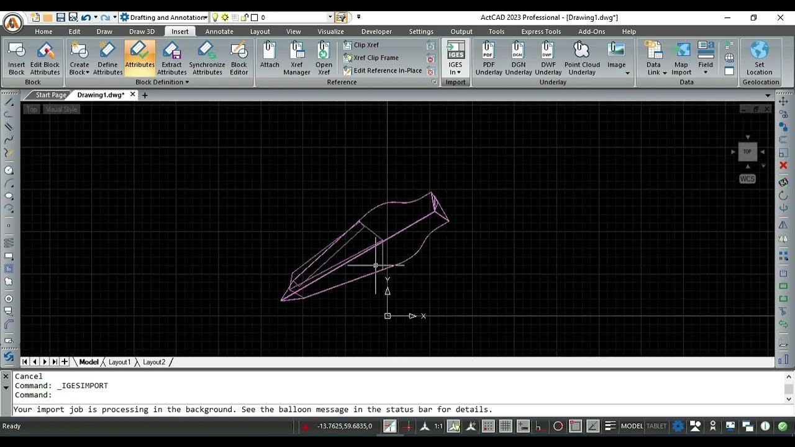795x447 pixels.
Task: Click the green checkmark status icon
Action: pos(783,426)
